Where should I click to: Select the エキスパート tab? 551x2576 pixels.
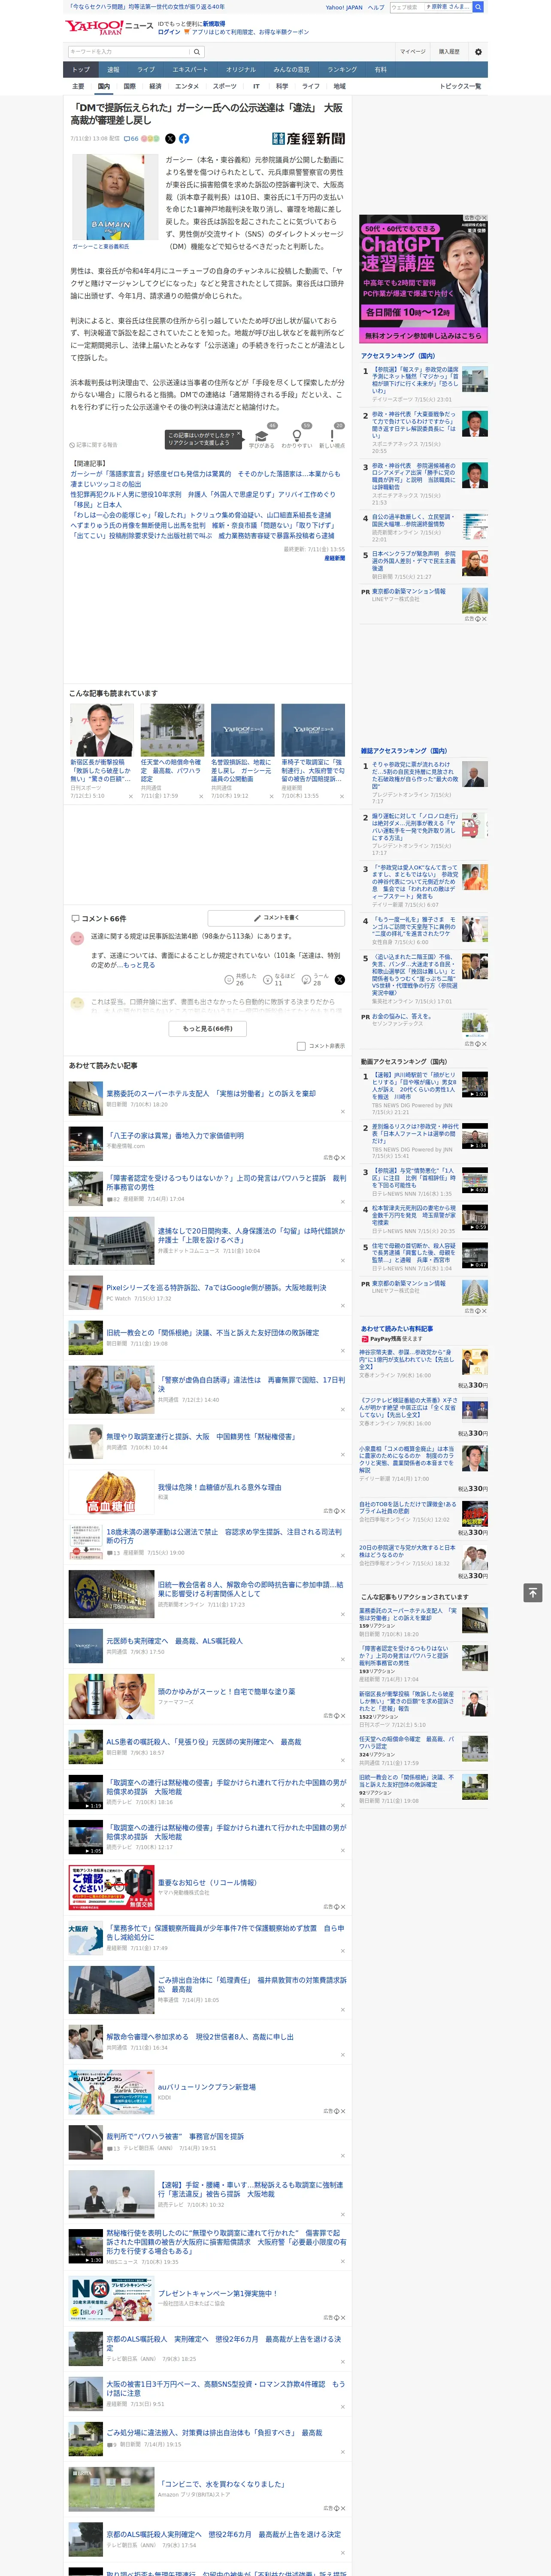click(x=190, y=70)
